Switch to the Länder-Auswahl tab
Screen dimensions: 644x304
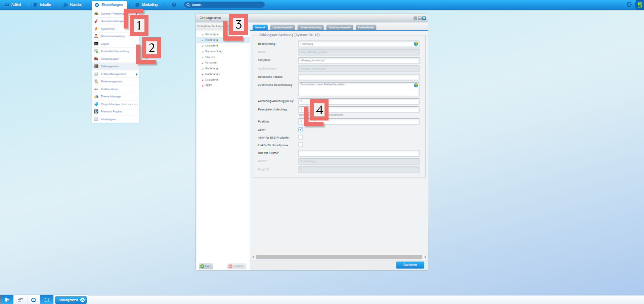tap(282, 28)
